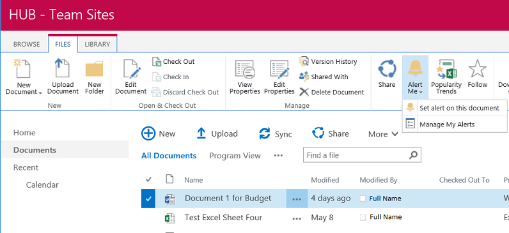Uncheck Document 1 for Budget row checkbox
The image size is (509, 233).
click(x=148, y=199)
